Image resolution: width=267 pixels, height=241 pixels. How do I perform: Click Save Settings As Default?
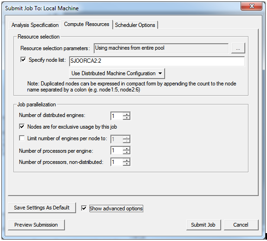42,208
